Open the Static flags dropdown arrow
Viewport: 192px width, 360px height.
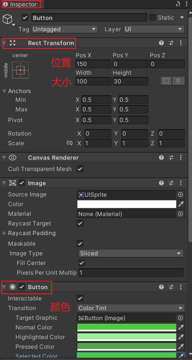point(182,18)
